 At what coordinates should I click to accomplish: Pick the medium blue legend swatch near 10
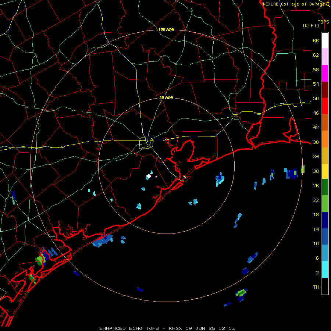coord(325,236)
